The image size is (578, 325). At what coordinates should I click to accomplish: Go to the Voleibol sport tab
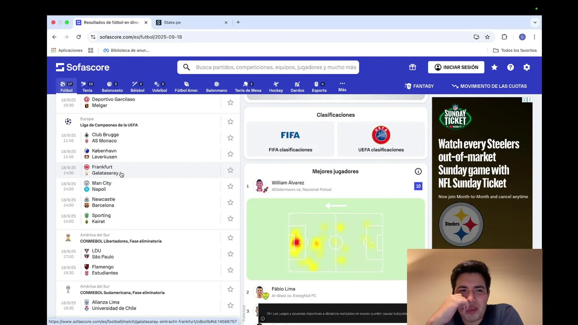(x=159, y=87)
